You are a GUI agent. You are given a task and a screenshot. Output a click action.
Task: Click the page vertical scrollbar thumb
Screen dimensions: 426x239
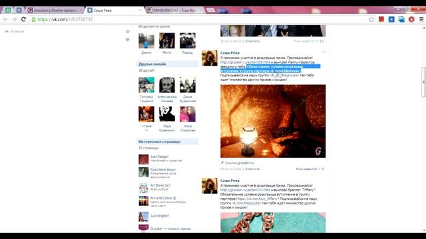pyautogui.click(x=423, y=82)
